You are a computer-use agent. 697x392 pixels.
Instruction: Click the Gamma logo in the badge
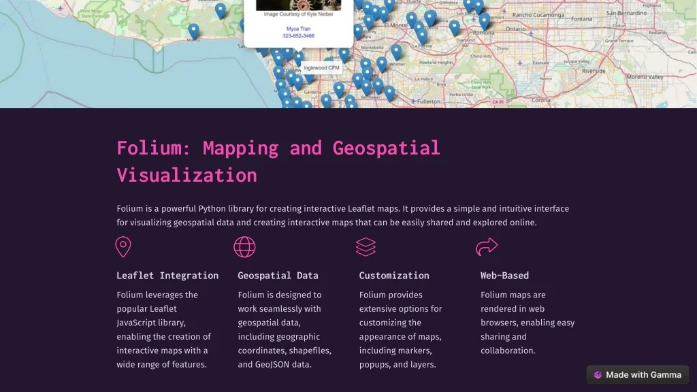(598, 375)
